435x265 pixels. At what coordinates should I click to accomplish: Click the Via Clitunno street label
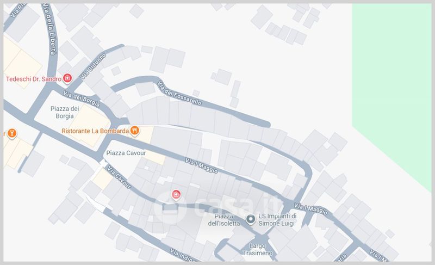click(93, 66)
